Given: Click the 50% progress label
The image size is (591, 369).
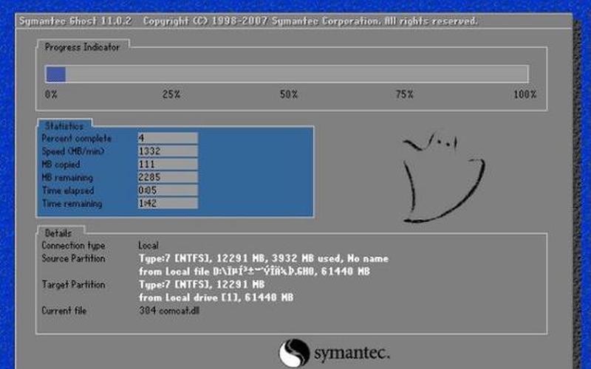Looking at the screenshot, I should point(289,94).
